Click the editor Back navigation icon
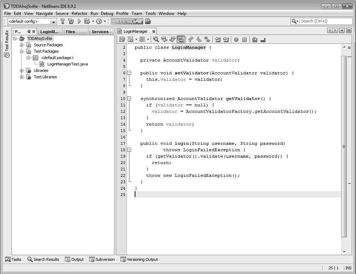The image size is (356, 274). 131,39
